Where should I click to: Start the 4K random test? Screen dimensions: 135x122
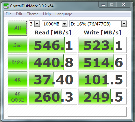click(18, 79)
